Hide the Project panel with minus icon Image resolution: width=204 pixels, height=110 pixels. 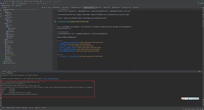[x=51, y=8]
